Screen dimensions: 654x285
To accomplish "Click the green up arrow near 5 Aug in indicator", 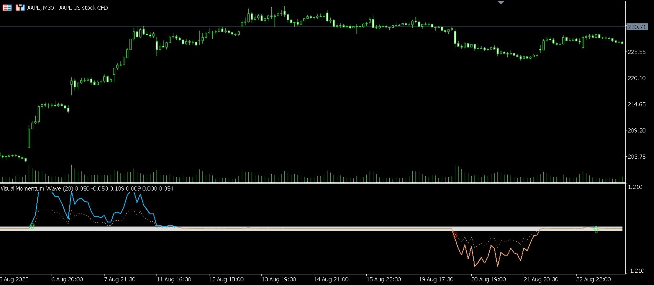I will click(32, 226).
